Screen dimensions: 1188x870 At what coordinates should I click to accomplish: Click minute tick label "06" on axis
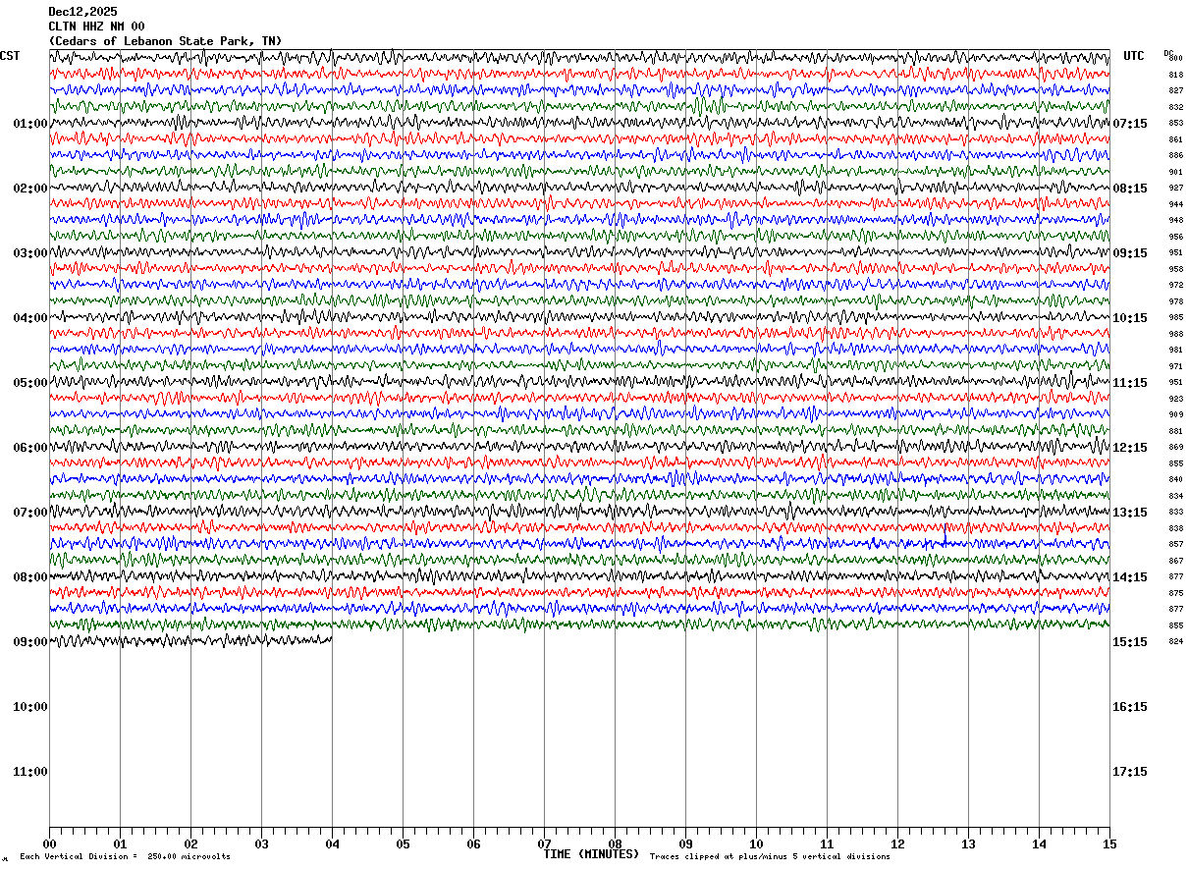(x=473, y=844)
